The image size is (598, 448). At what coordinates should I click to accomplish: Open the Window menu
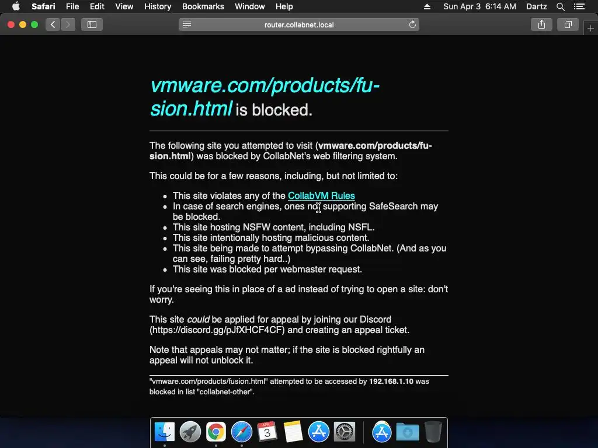249,6
